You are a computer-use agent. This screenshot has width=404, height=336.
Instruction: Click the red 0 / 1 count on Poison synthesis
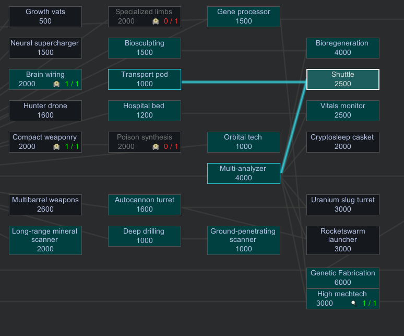tap(171, 146)
